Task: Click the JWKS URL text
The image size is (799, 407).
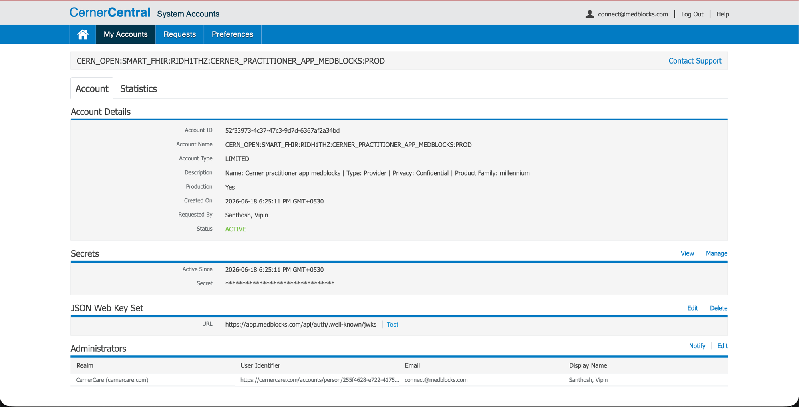Action: click(x=300, y=325)
